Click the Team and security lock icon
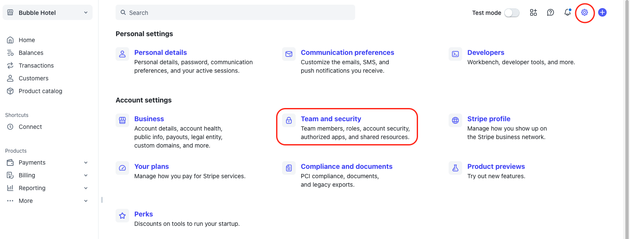This screenshot has width=630, height=239. click(289, 120)
